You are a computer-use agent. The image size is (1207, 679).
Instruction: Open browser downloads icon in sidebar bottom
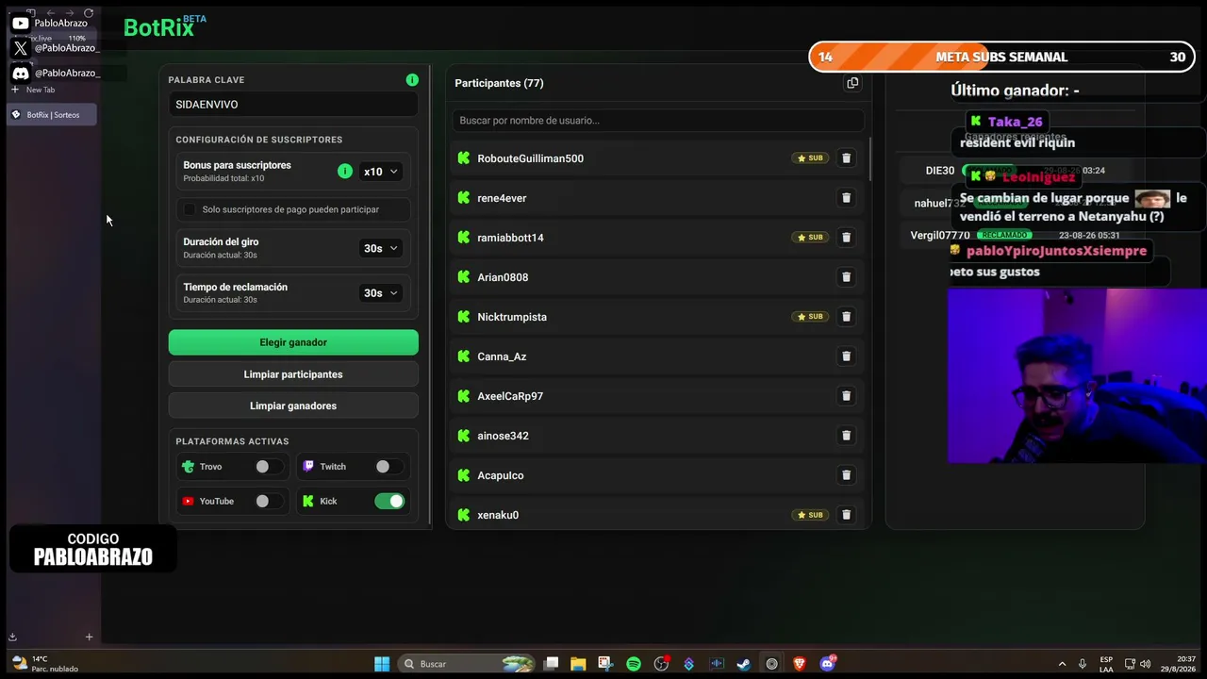[13, 637]
